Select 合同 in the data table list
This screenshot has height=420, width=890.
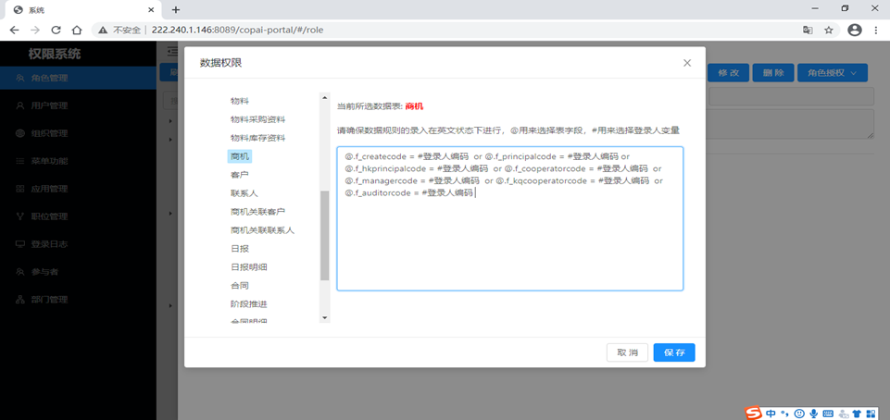239,286
